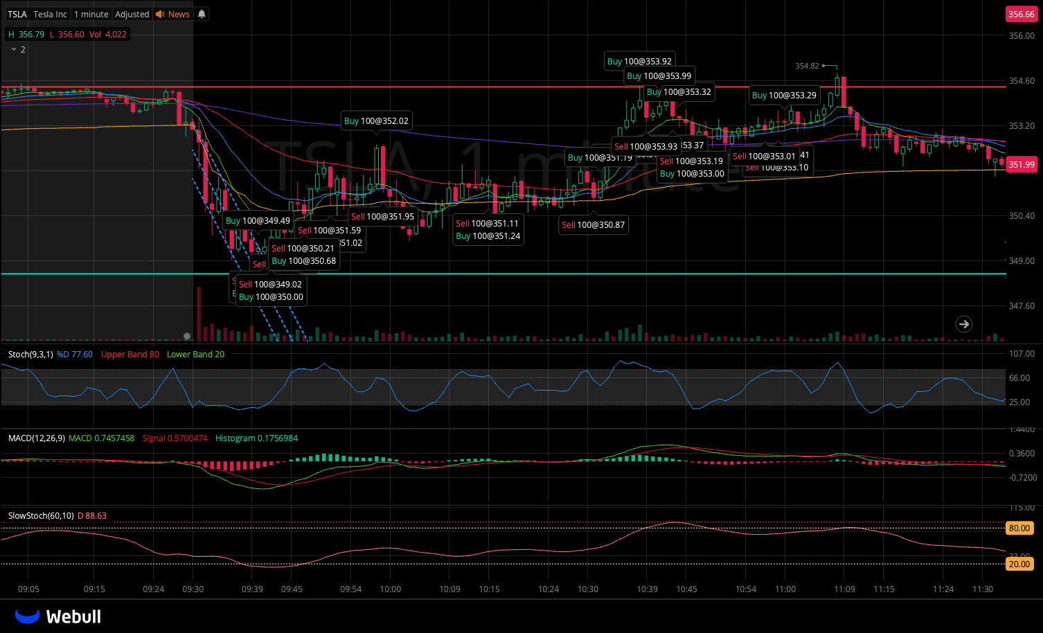The image size is (1043, 633).
Task: Click the Tesla Inc company name
Action: pos(51,14)
